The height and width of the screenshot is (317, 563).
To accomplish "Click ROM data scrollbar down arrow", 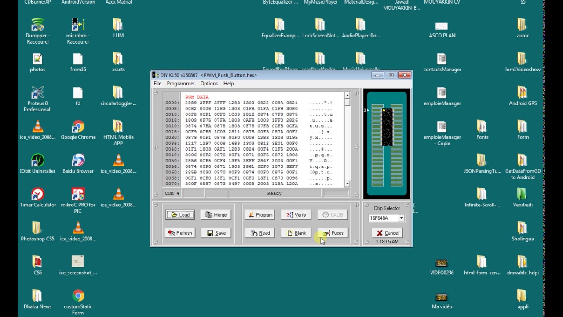I will [x=347, y=184].
